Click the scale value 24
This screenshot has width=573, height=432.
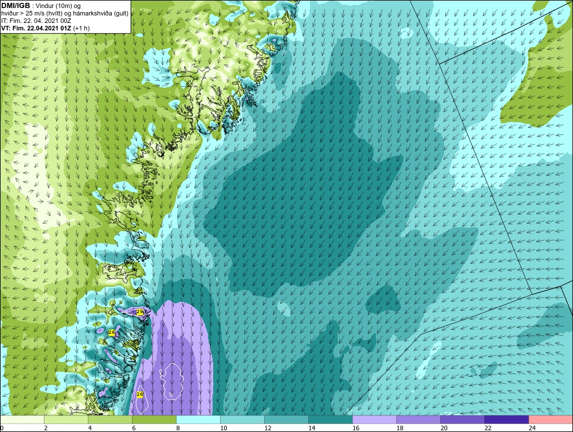532,428
